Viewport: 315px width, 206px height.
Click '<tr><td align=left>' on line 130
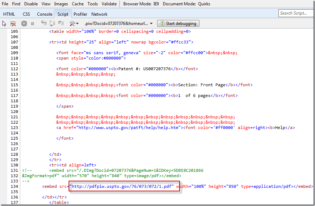pyautogui.click(x=73, y=165)
